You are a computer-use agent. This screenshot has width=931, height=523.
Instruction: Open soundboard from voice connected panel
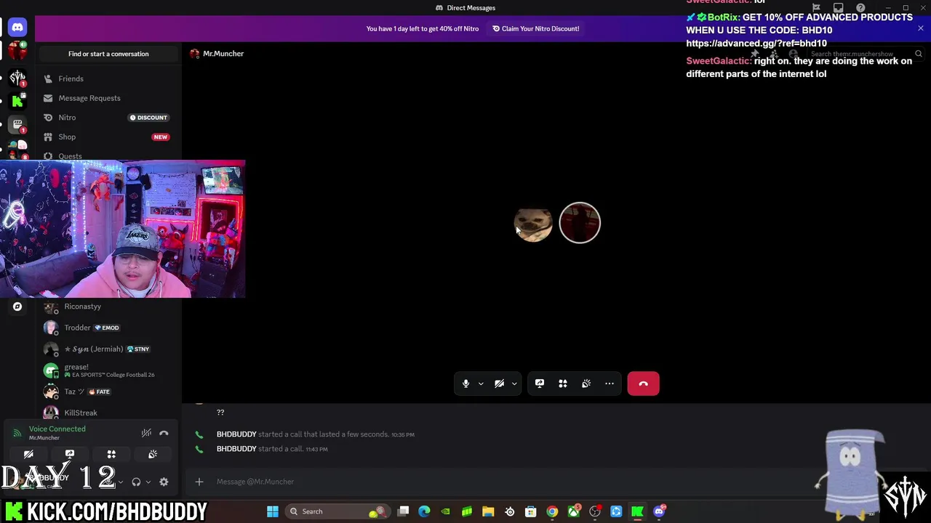[x=153, y=454]
